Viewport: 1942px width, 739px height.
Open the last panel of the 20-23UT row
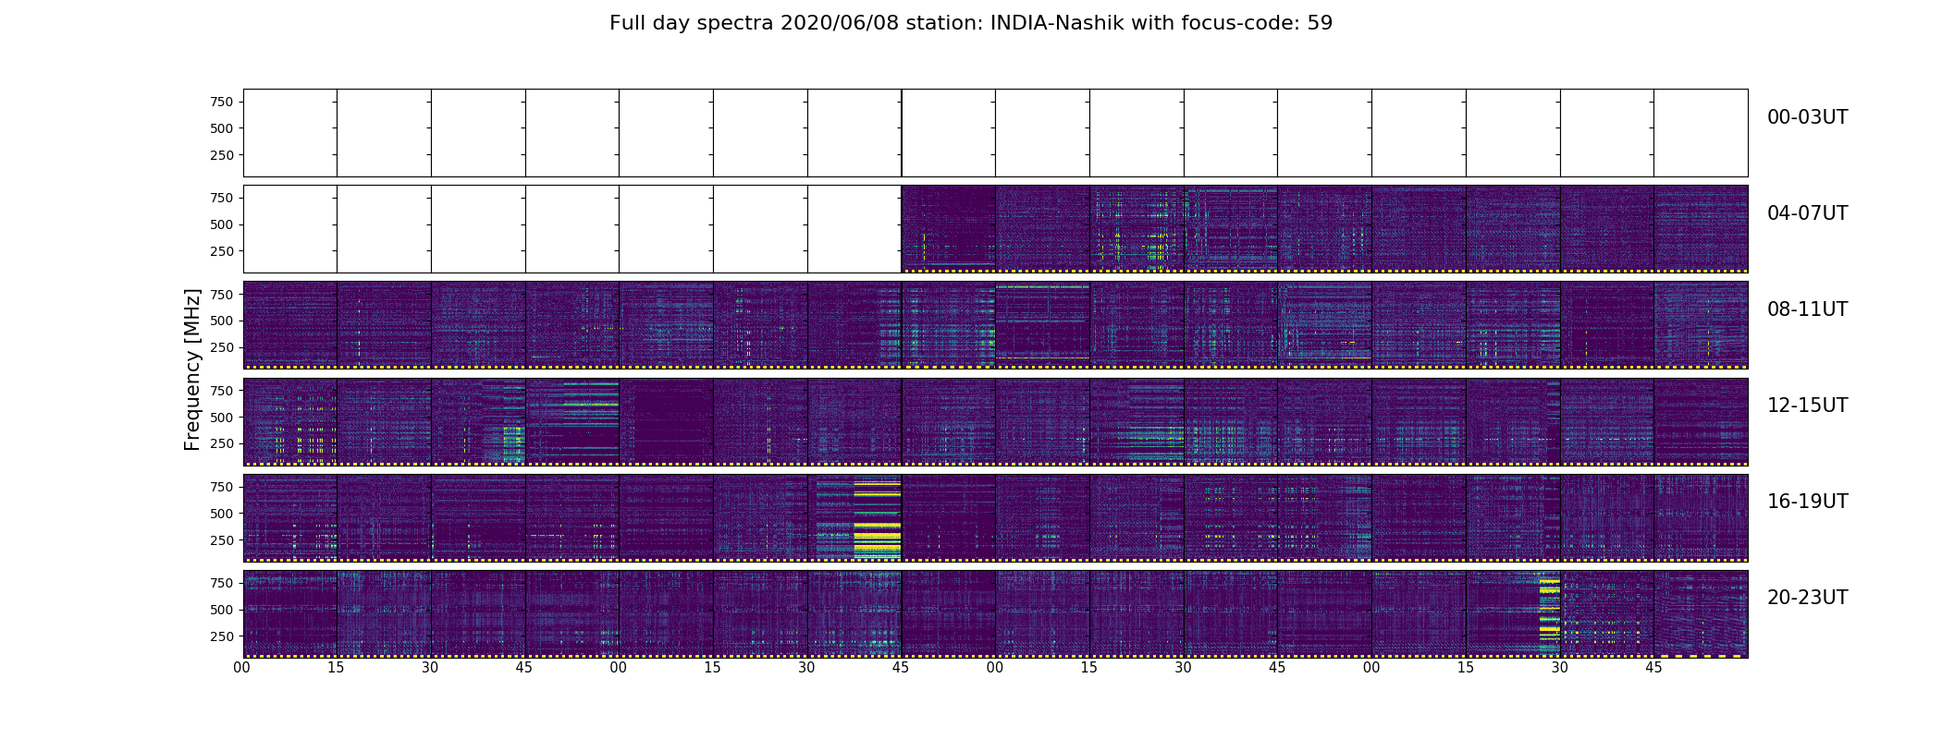1701,613
